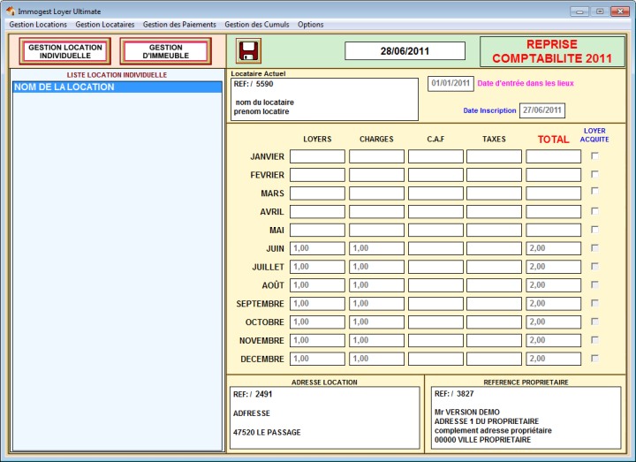636x462 pixels.
Task: Click the Juillet Charges amount field
Action: tap(376, 267)
